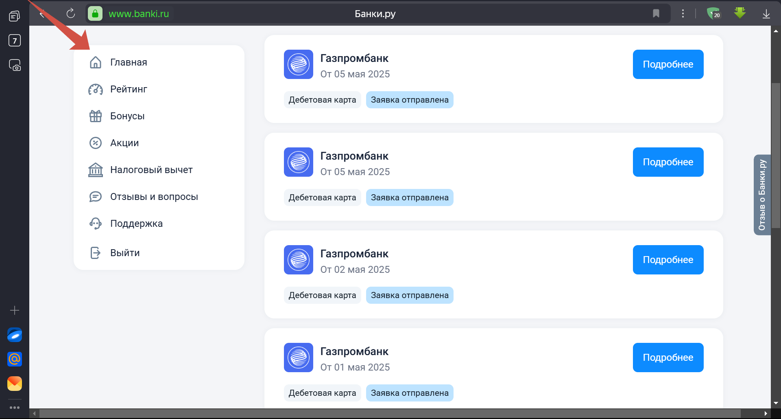The height and width of the screenshot is (419, 781).
Task: Open the Поддержка menu item
Action: tap(136, 224)
